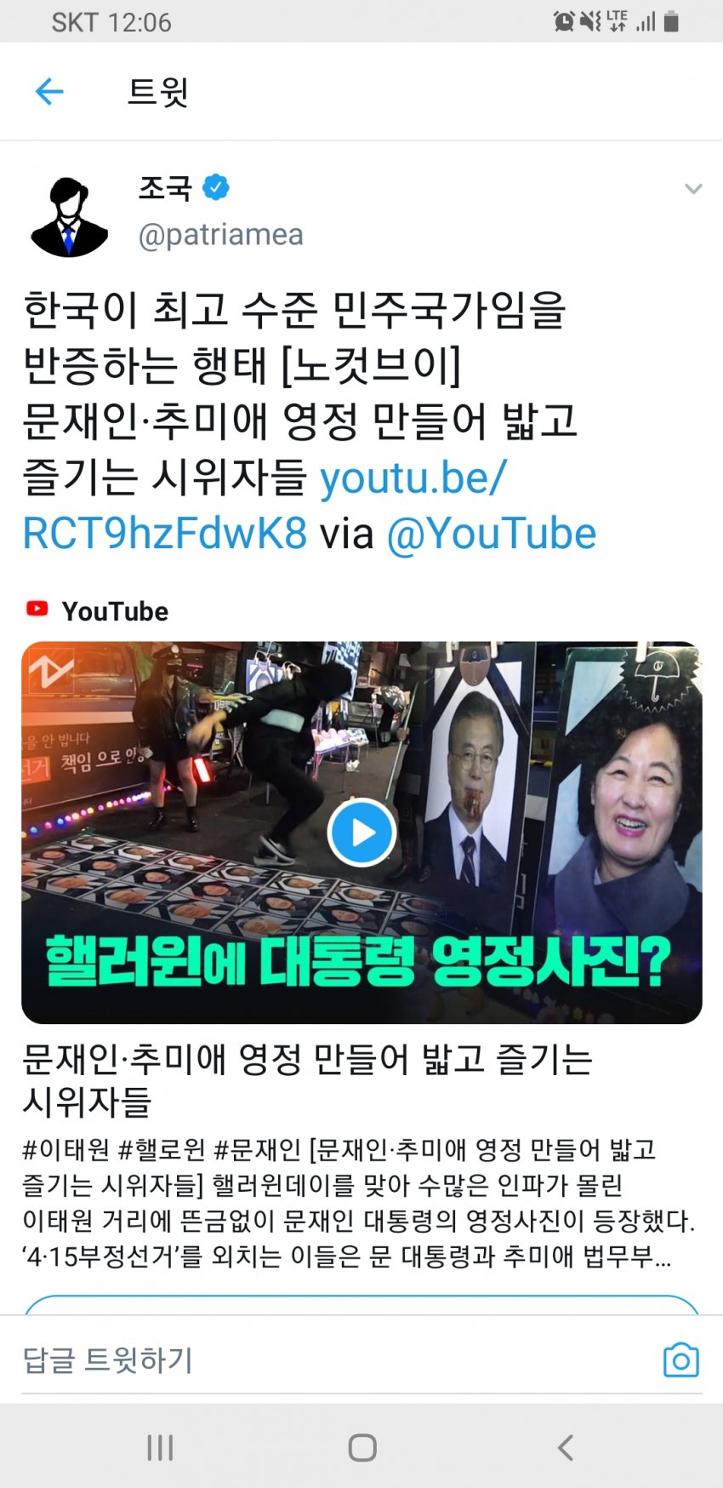
Task: Tap the camera icon in reply bar
Action: pyautogui.click(x=680, y=1359)
